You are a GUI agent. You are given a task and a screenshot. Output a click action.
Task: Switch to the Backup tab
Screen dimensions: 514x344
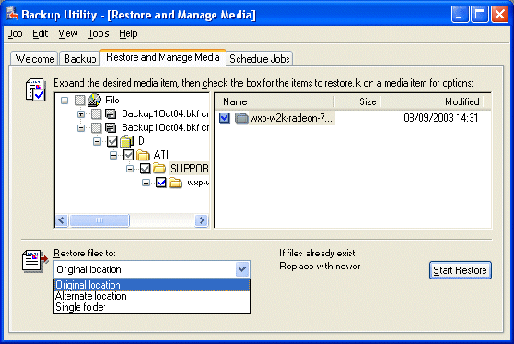(x=80, y=59)
